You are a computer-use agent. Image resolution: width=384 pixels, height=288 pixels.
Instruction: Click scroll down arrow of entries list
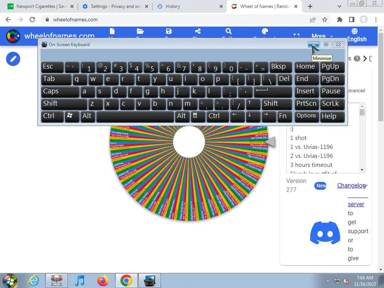point(362,170)
